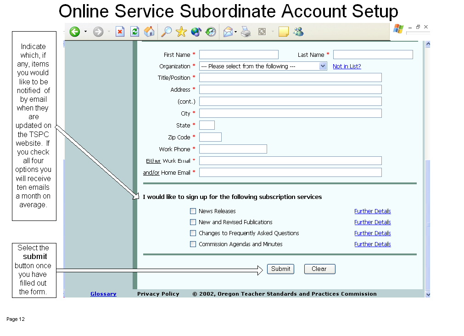The image size is (464, 336).
Task: Open the Search magnifier icon
Action: click(x=166, y=32)
